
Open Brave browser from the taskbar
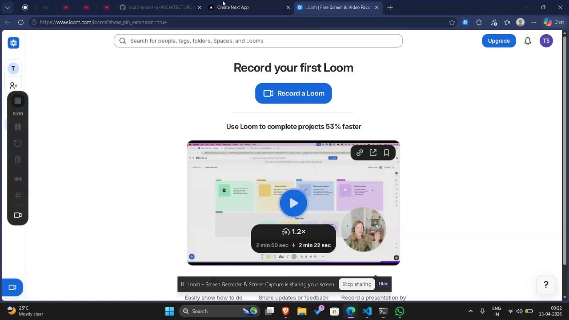click(x=285, y=311)
